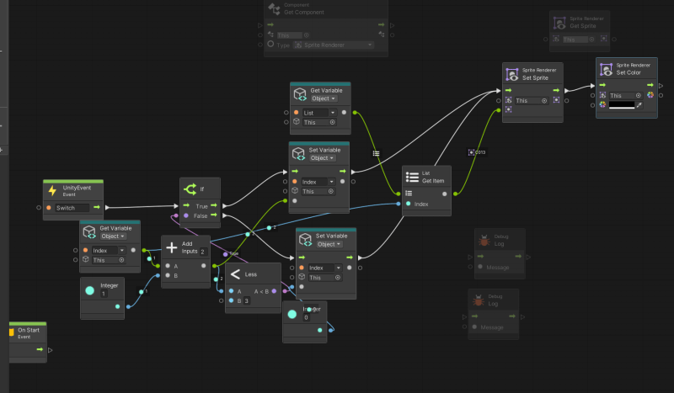
Task: Click the False output port of If
Action: point(214,215)
